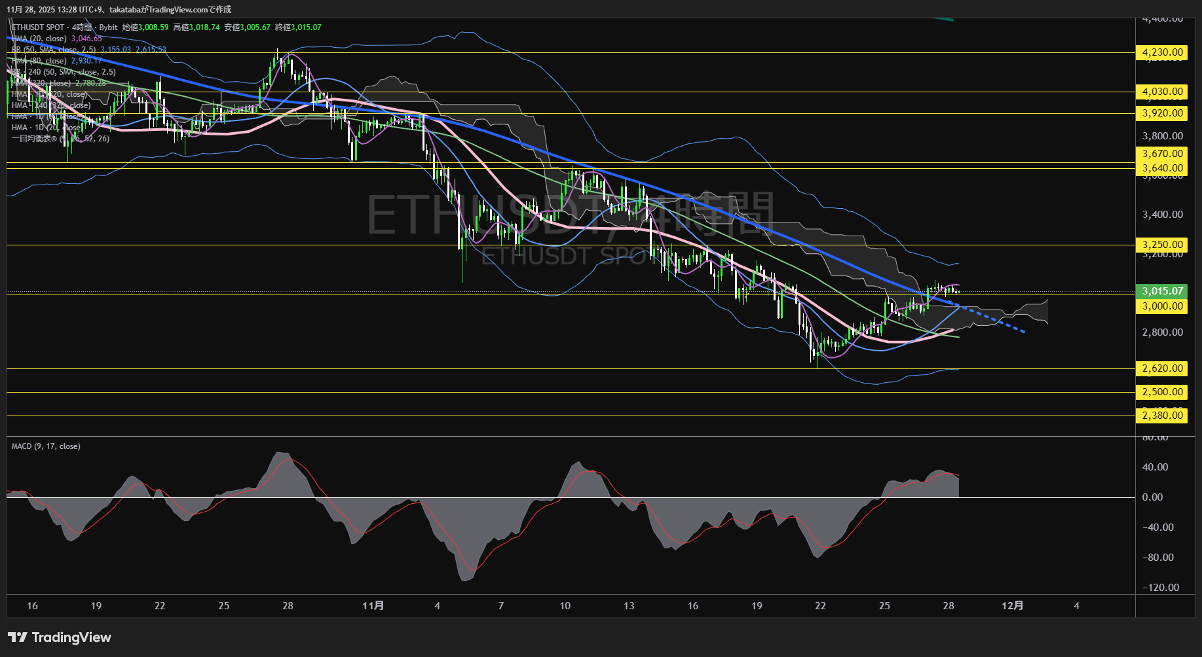Click the 11月 label on the time axis
This screenshot has width=1202, height=657.
pos(374,606)
